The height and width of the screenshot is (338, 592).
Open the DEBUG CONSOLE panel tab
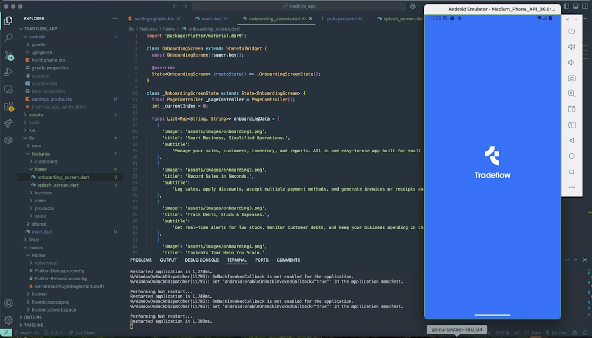202,260
